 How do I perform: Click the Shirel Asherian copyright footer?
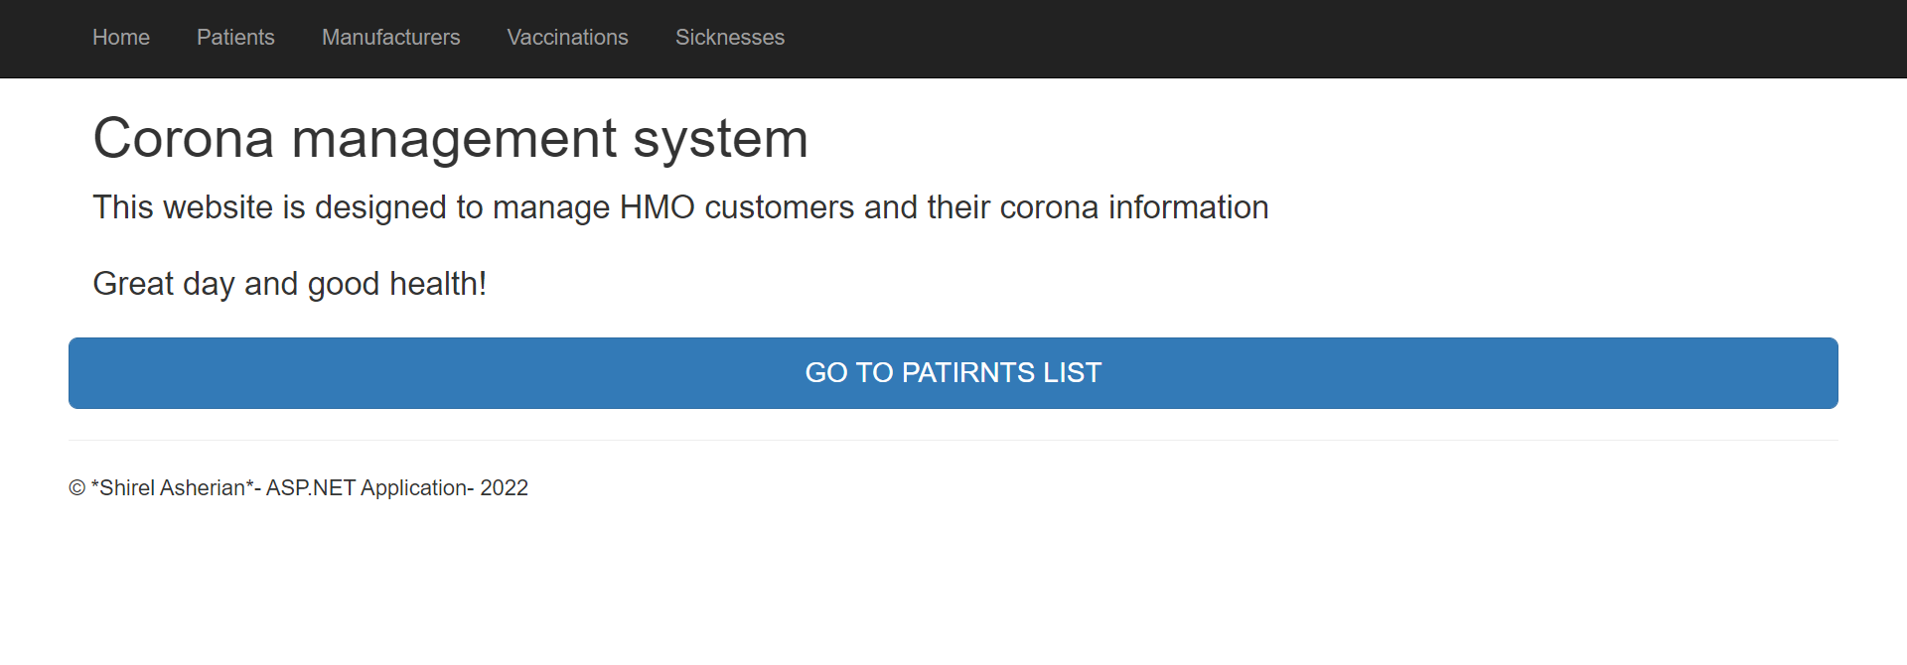171,487
